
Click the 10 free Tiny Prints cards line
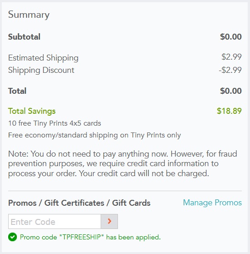(x=55, y=123)
